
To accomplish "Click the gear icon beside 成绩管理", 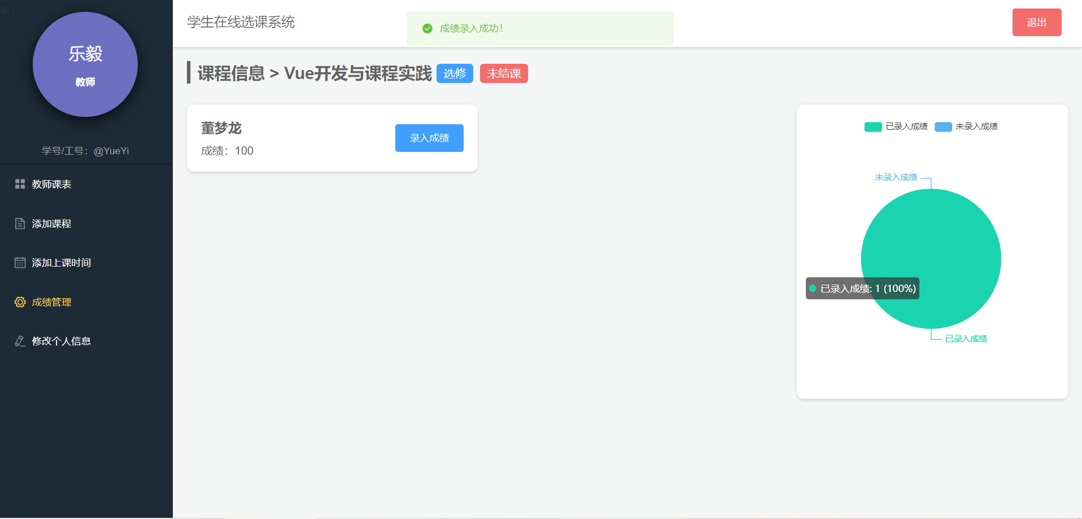I will [20, 302].
